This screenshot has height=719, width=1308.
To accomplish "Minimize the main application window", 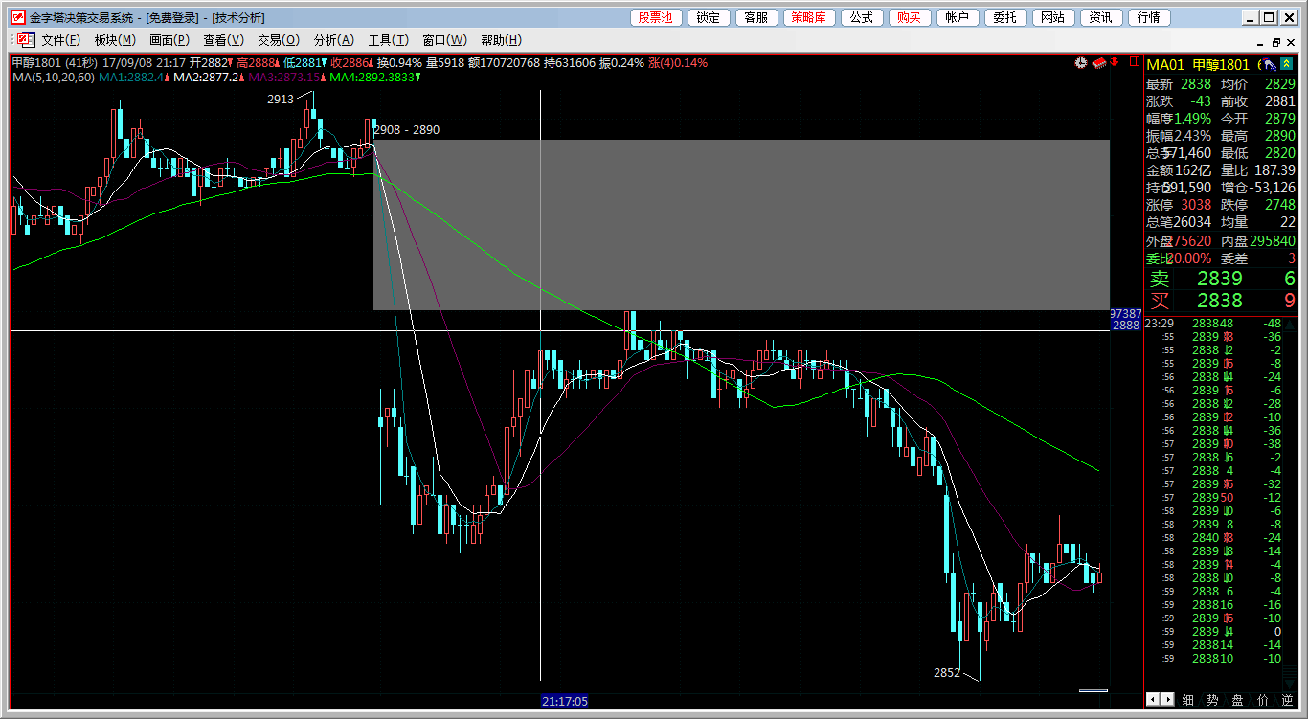I will [x=1250, y=17].
